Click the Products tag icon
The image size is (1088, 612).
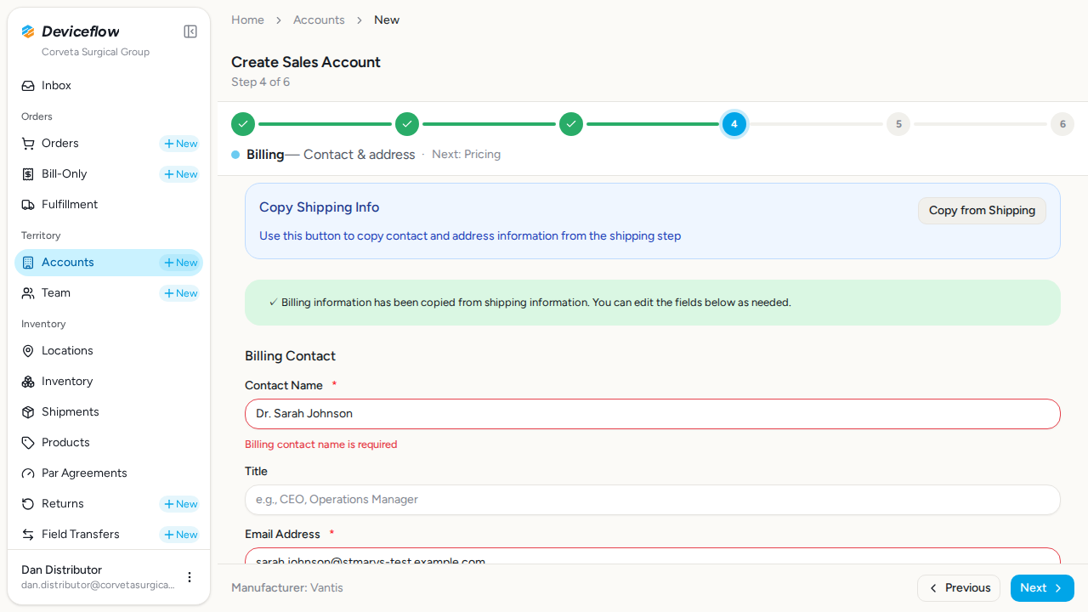click(28, 443)
